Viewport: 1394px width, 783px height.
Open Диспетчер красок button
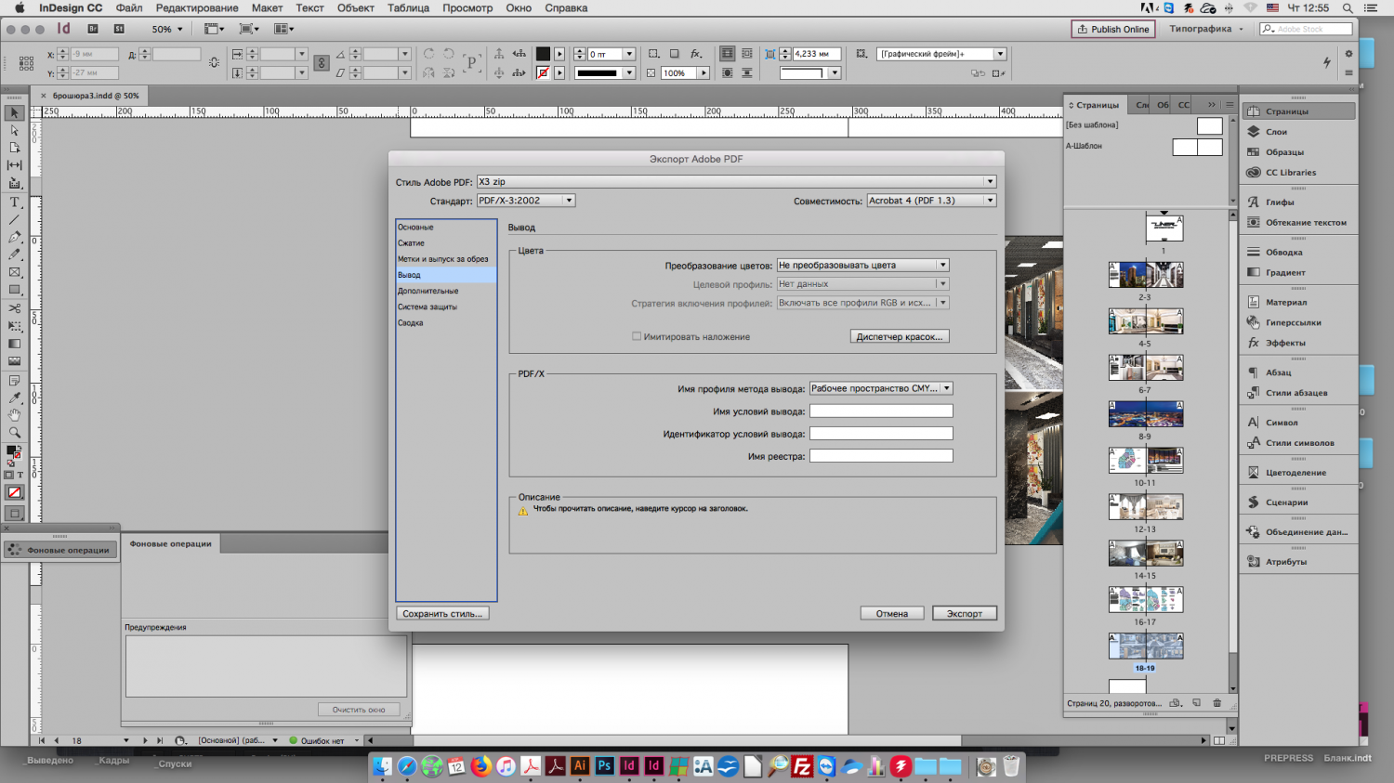(x=900, y=336)
